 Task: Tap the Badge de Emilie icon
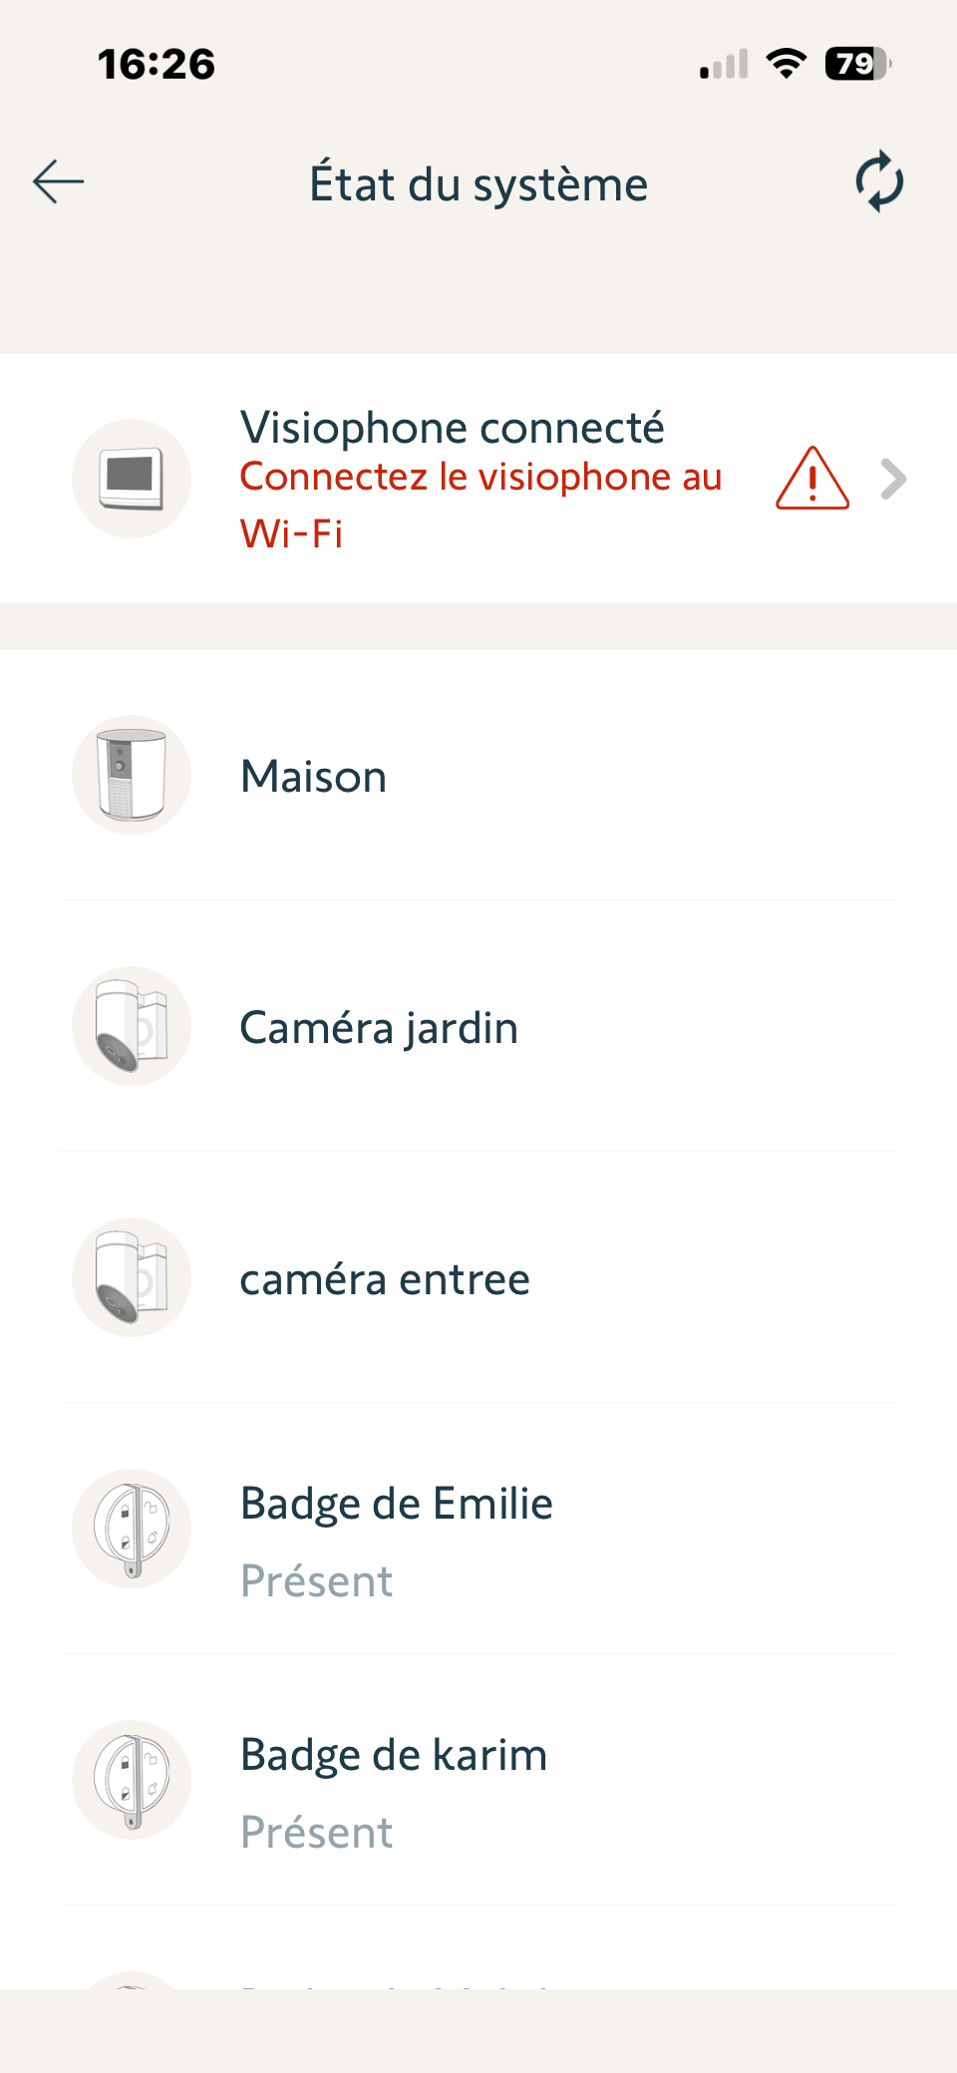(132, 1529)
